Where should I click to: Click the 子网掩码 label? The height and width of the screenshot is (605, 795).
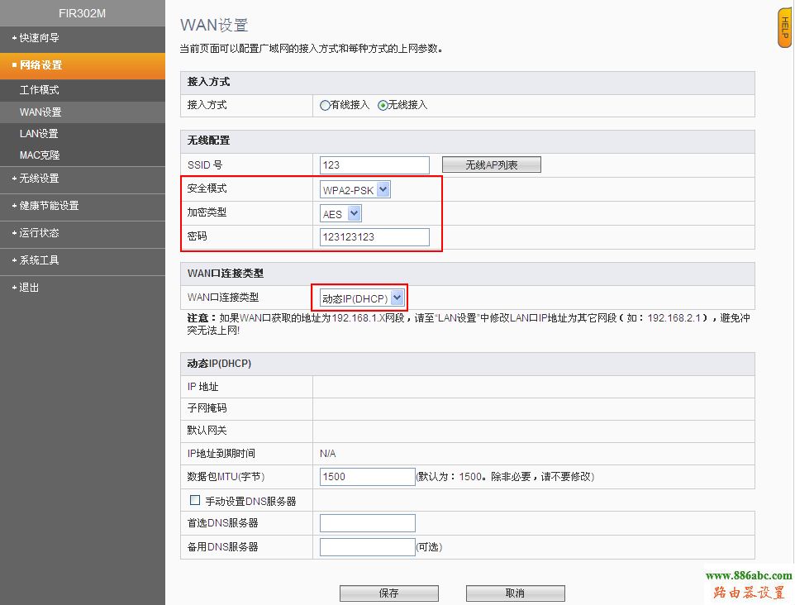(207, 407)
